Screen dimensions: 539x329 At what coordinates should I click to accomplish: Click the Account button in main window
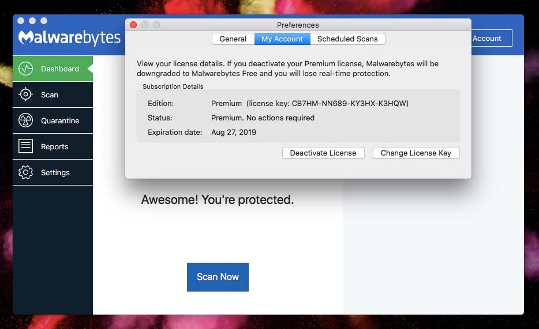click(492, 38)
